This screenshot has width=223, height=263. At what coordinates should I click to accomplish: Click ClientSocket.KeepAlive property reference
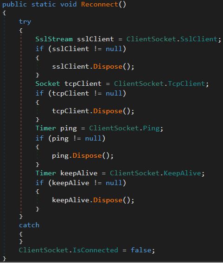coord(155,173)
